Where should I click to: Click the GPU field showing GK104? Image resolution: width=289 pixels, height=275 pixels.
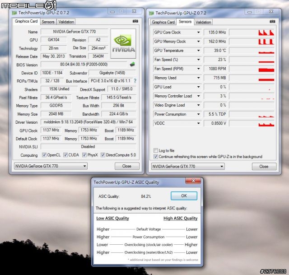tap(53, 40)
